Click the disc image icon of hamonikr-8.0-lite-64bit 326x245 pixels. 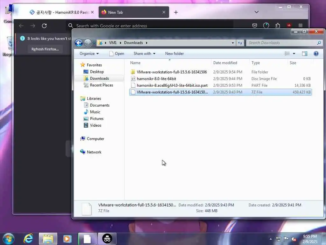[x=133, y=79]
